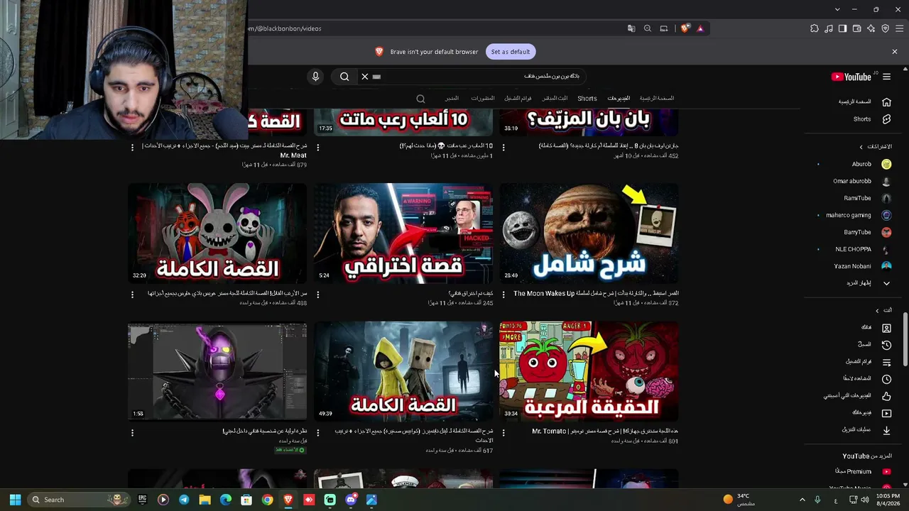
Task: Open options menu for the Mr. Meat video
Action: 132,148
